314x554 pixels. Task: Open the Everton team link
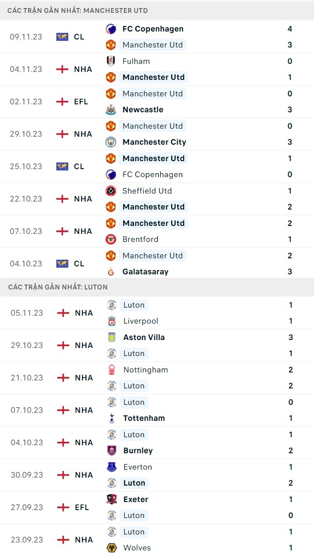[x=137, y=467]
